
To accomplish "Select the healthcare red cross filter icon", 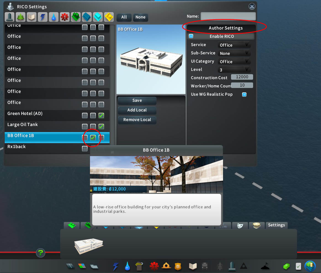I will pyautogui.click(x=65, y=17).
